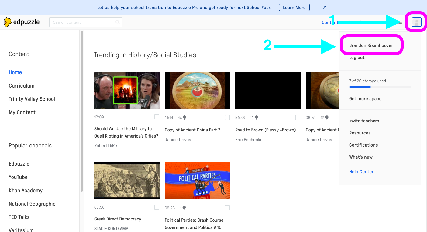Image resolution: width=427 pixels, height=232 pixels.
Task: Tick the Road to Brown checkbox
Action: [x=298, y=118]
